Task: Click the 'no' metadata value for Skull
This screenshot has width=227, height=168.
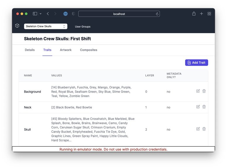Action: click(x=168, y=130)
